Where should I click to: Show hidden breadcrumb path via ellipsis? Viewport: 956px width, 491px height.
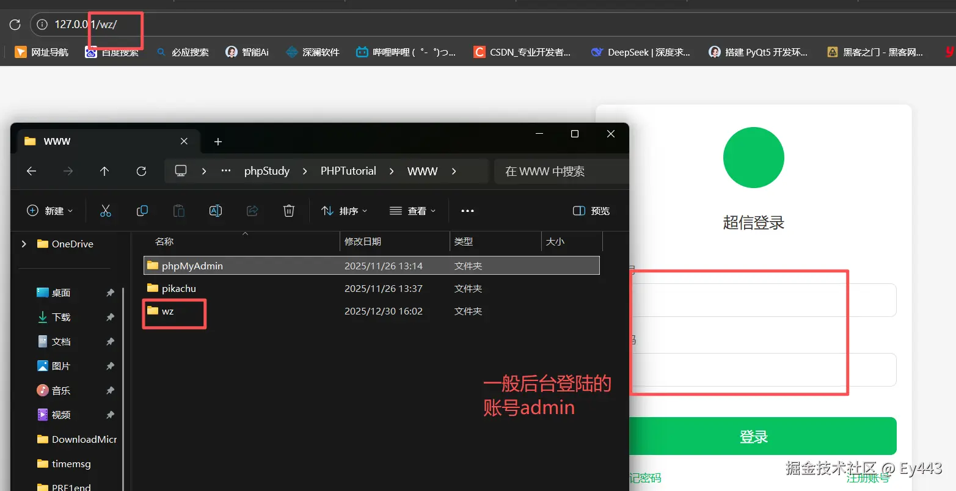(226, 171)
